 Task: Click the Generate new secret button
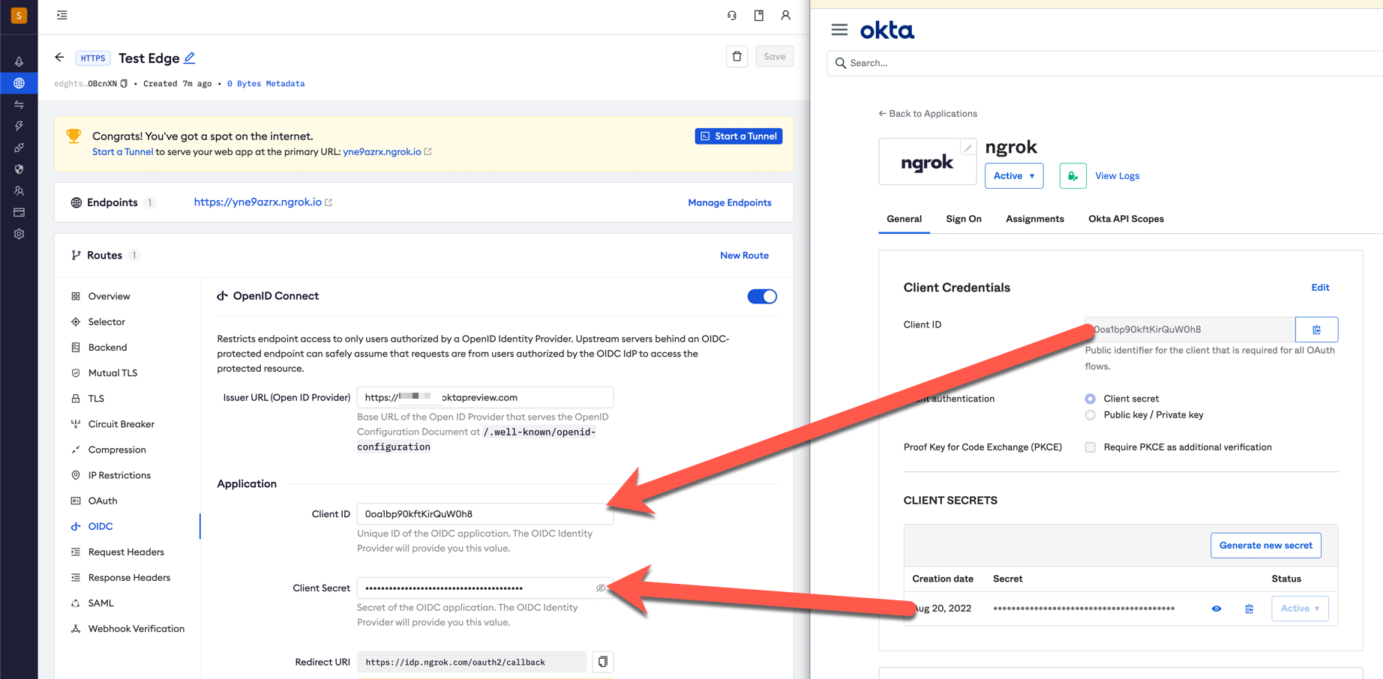click(x=1265, y=545)
